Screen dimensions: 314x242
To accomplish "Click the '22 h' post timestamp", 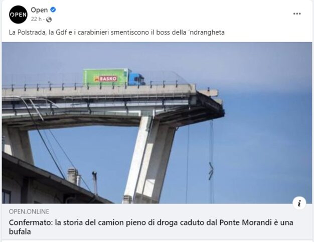I will coord(36,19).
